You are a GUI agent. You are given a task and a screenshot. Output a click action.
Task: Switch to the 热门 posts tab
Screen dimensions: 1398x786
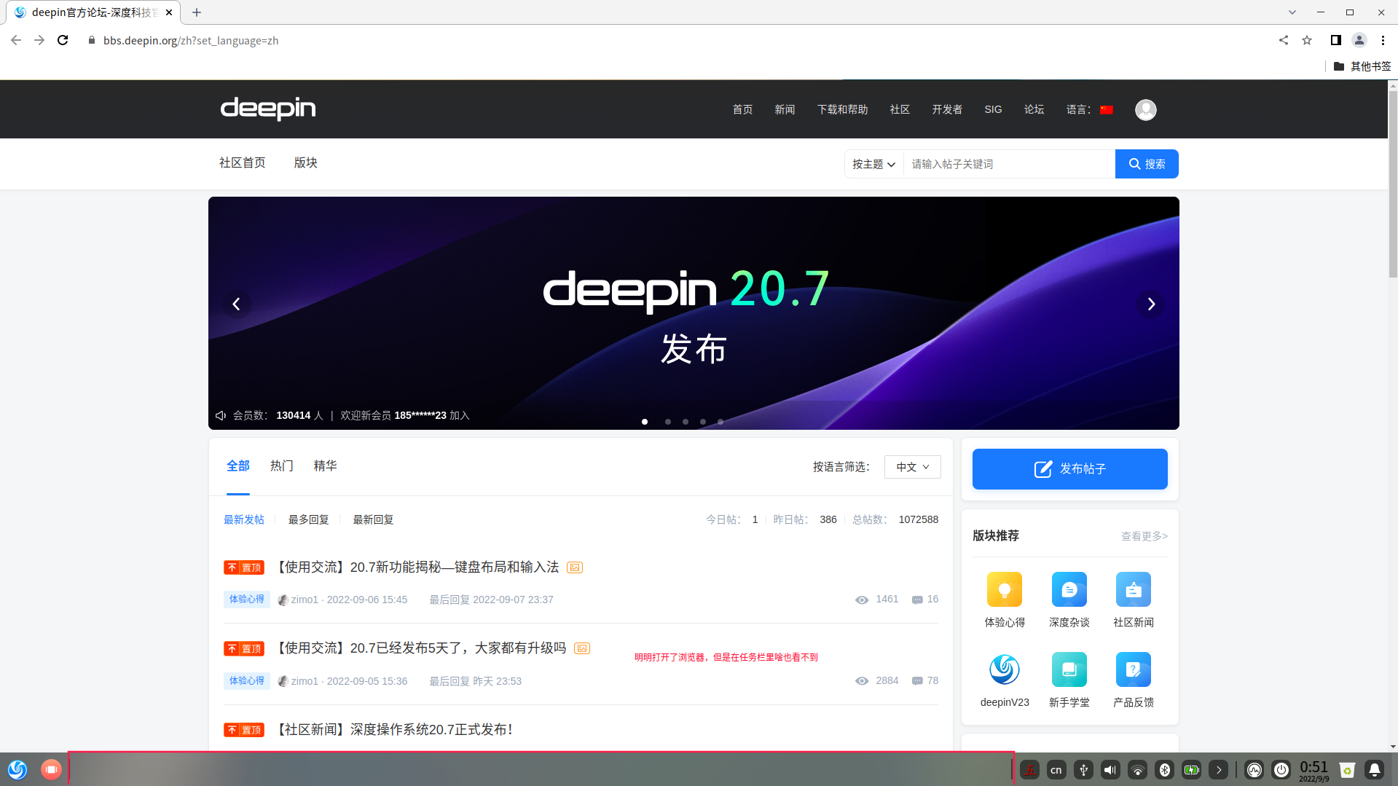coord(281,465)
